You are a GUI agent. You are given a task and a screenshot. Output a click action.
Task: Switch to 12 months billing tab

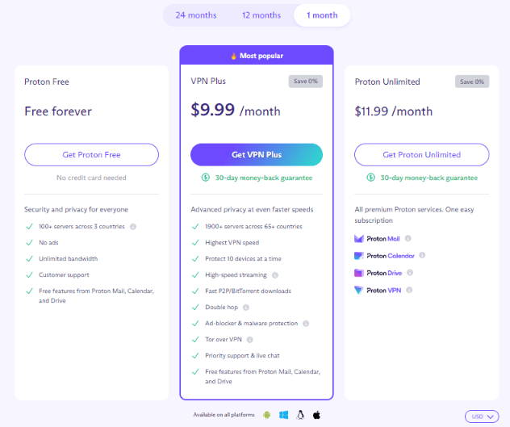click(261, 15)
